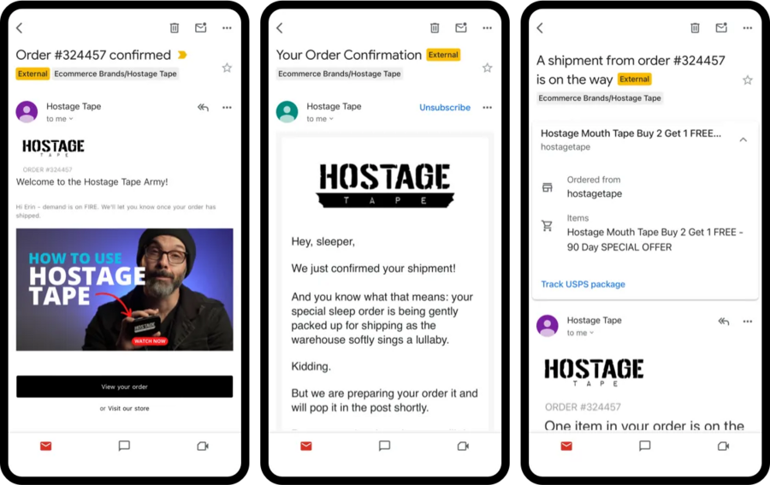Delete the 'Order #324457 confirmed' email
Viewport: 770px width, 485px height.
pos(175,28)
